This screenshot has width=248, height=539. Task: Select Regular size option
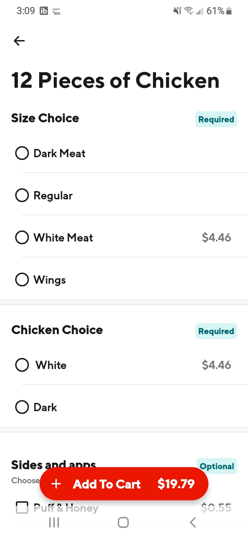pyautogui.click(x=22, y=195)
